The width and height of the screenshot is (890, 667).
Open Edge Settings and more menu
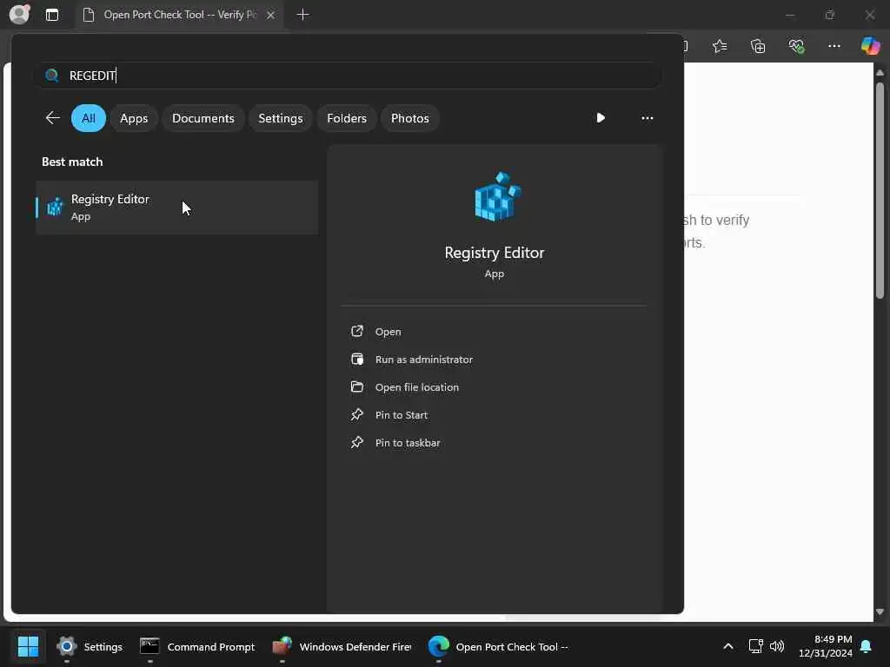point(834,46)
